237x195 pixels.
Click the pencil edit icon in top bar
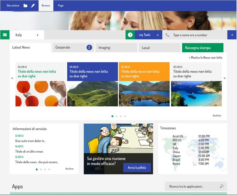click(x=33, y=6)
